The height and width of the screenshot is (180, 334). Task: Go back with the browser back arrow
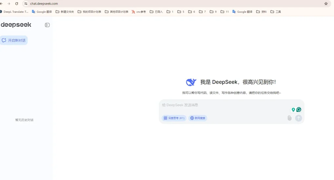(1, 4)
